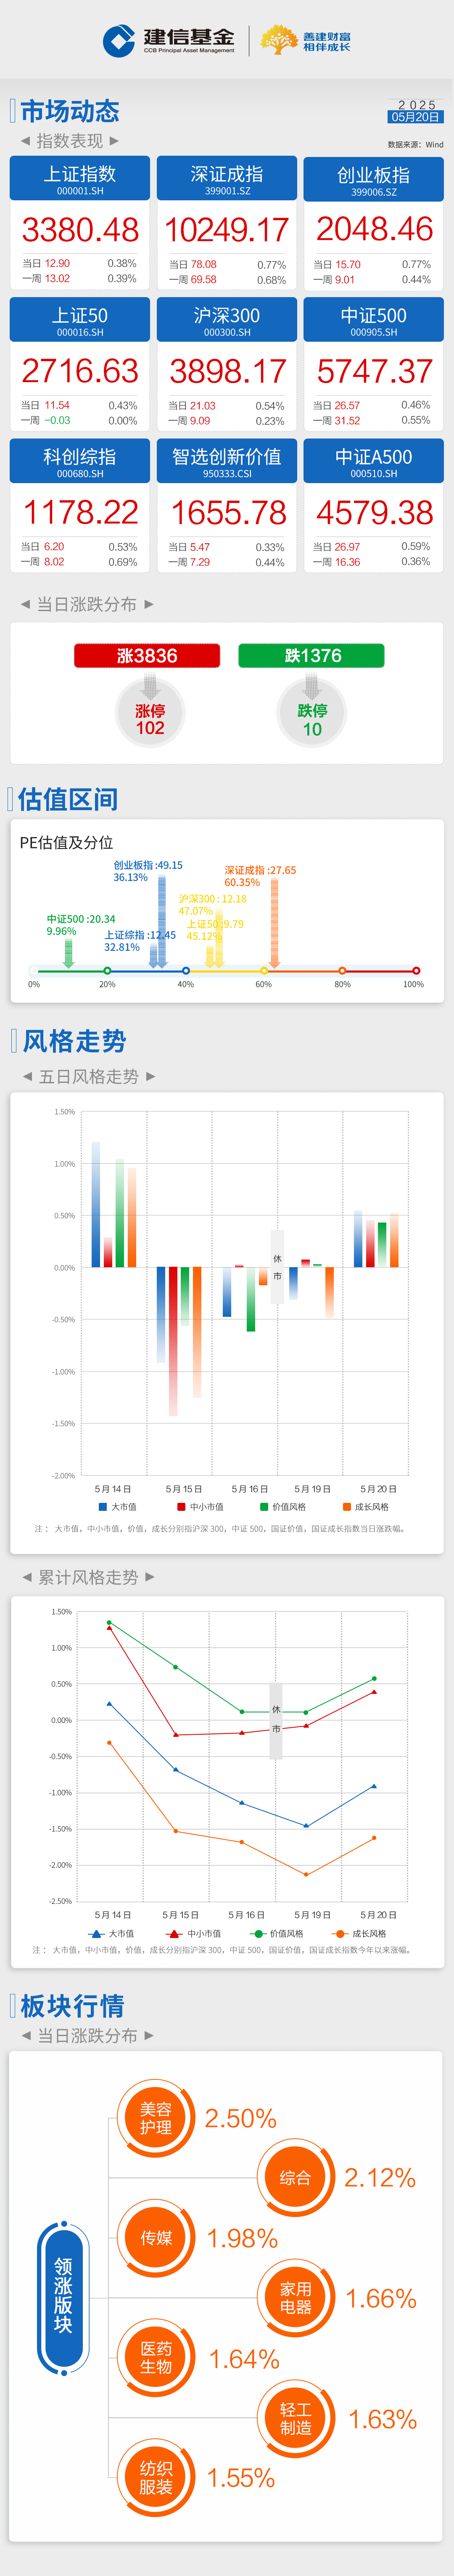The image size is (454, 2576).
Task: Click the red 涨3836 badge
Action: tap(147, 656)
